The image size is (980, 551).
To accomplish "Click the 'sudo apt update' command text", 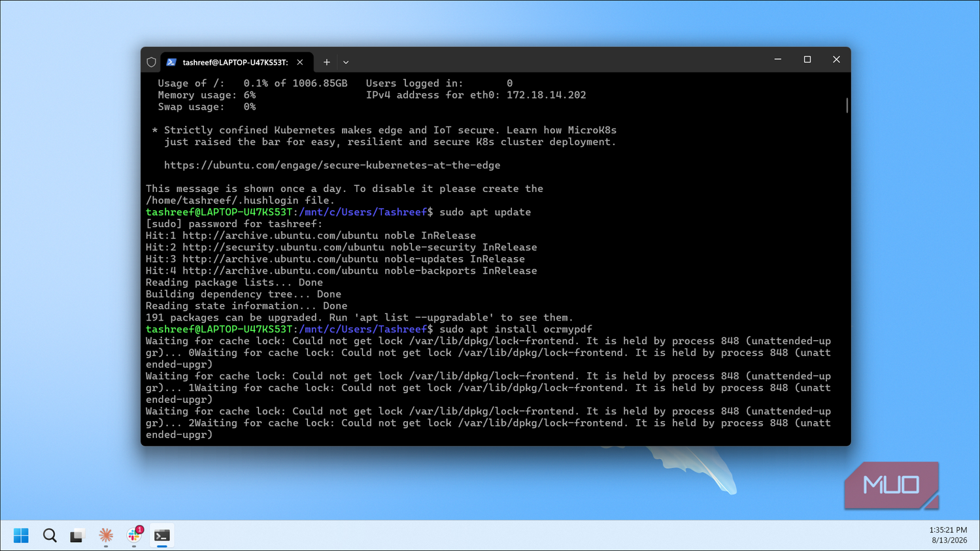I will tap(485, 212).
